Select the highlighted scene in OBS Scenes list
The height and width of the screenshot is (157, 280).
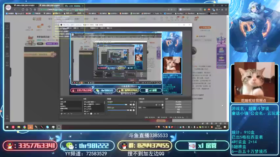pyautogui.click(x=71, y=109)
